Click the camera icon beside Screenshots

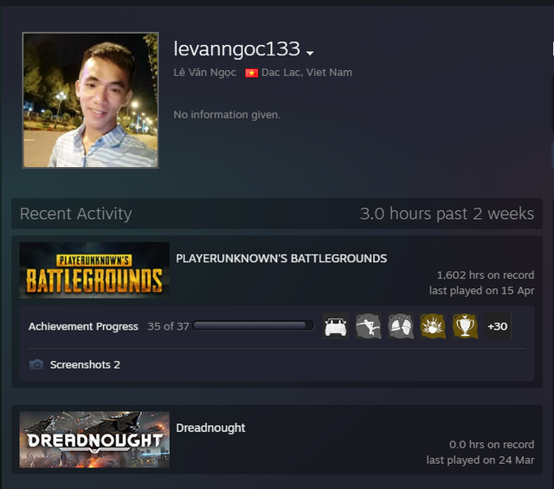click(x=36, y=365)
